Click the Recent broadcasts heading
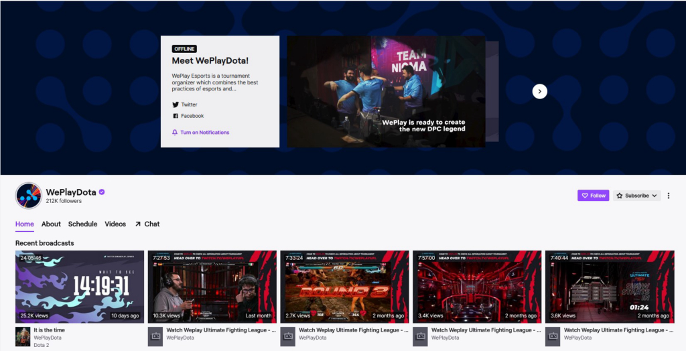 (45, 243)
